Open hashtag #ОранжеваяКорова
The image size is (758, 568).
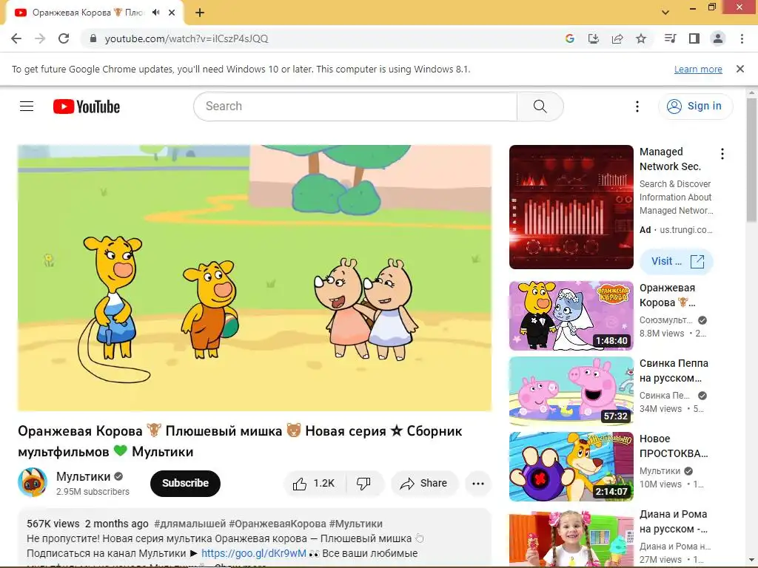pos(278,524)
